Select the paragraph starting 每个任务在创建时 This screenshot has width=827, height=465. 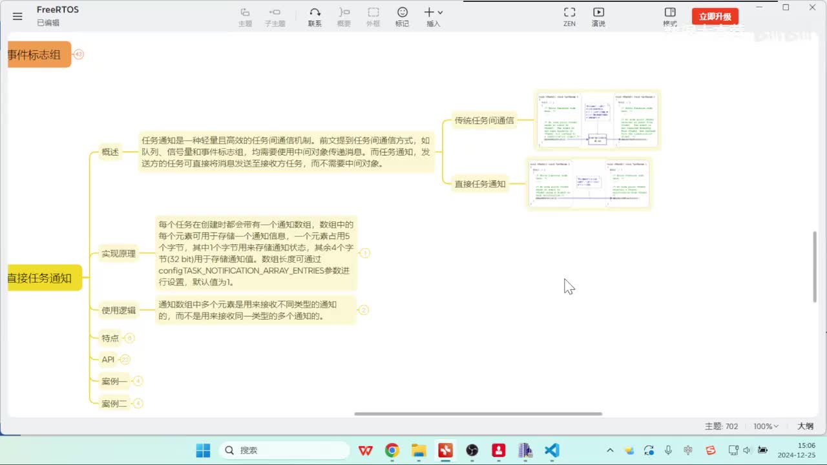pyautogui.click(x=256, y=253)
